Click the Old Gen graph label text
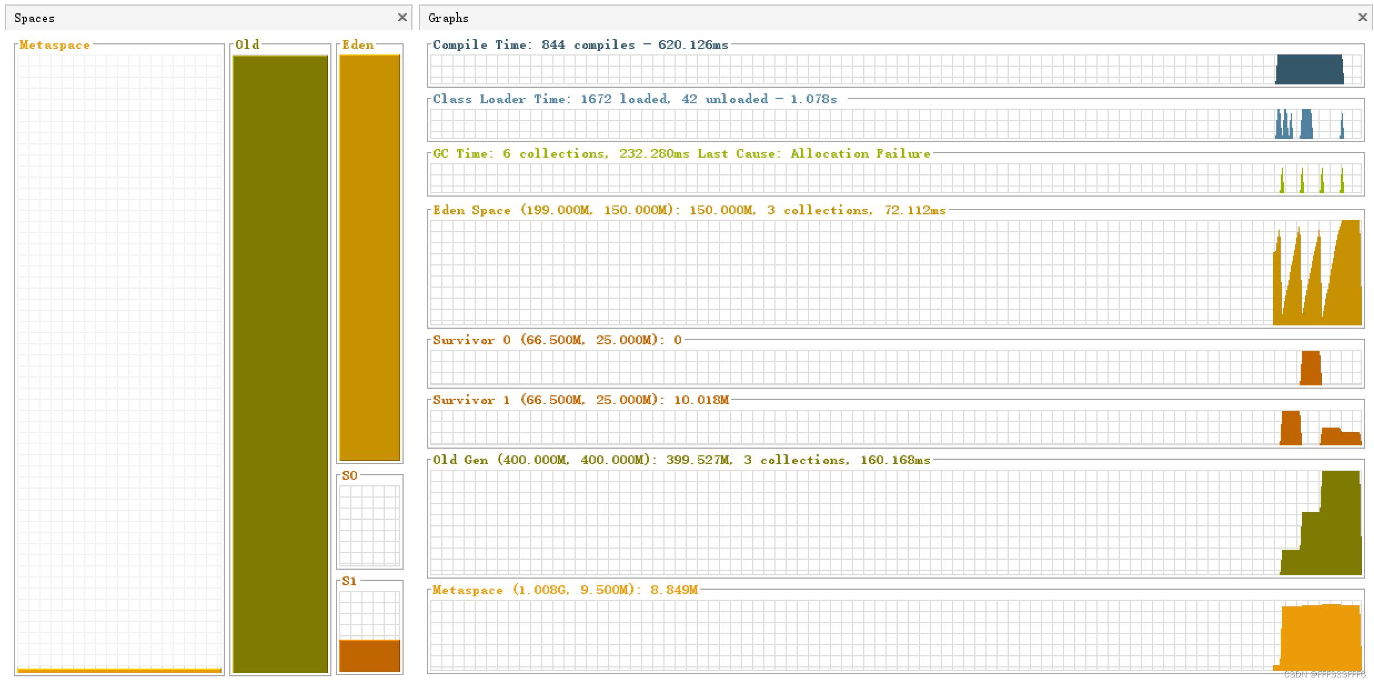The width and height of the screenshot is (1374, 683). [x=681, y=460]
